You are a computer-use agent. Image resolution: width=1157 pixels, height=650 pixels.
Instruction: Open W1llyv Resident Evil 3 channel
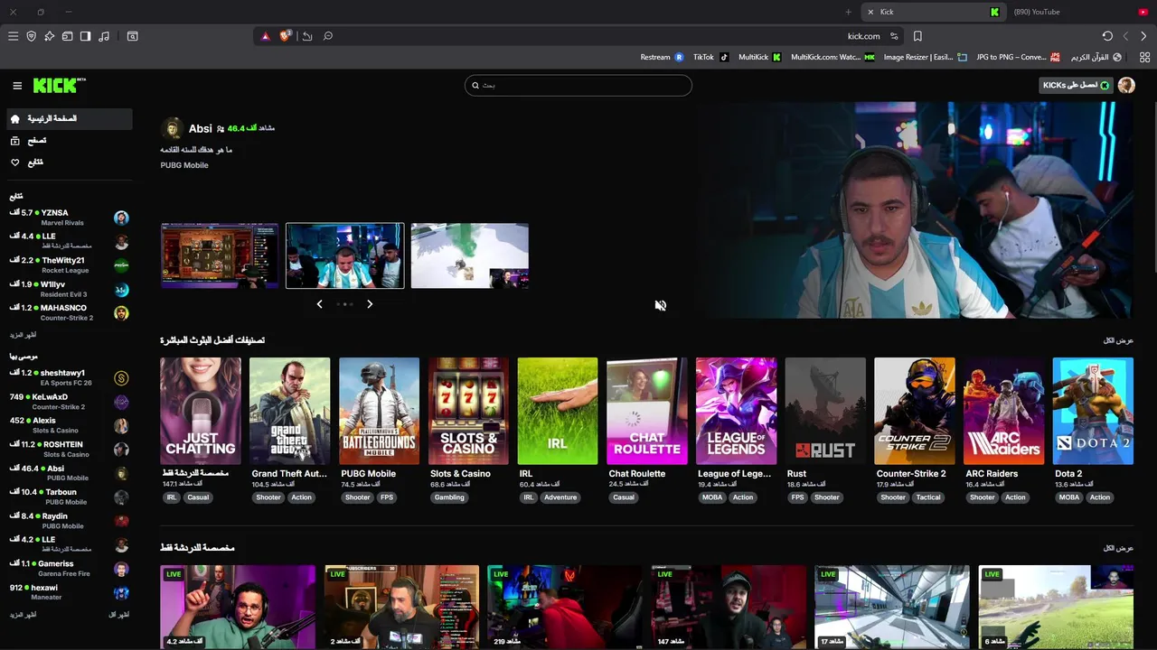(70, 289)
